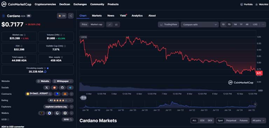Copy the UCID value 2010
269x128 pixels.
[x=71, y=120]
